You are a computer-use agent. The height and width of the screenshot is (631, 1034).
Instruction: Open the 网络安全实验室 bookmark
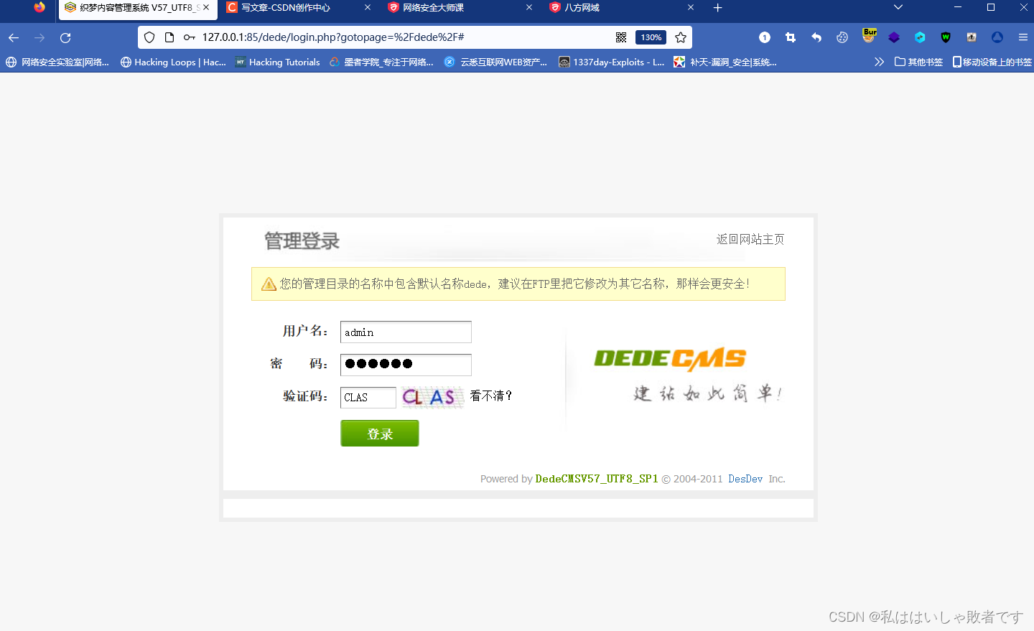57,62
